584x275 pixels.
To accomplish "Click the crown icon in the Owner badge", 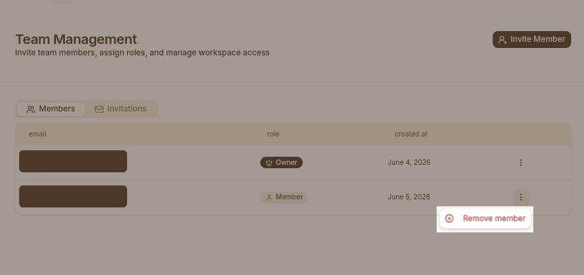I will (269, 163).
